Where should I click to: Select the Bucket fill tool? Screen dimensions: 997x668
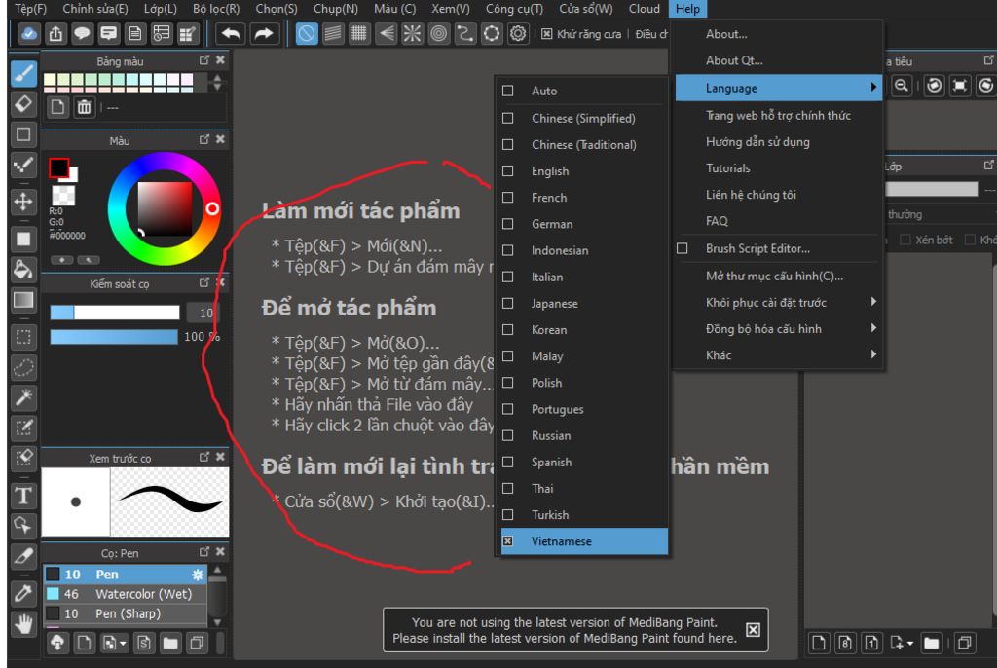23,270
